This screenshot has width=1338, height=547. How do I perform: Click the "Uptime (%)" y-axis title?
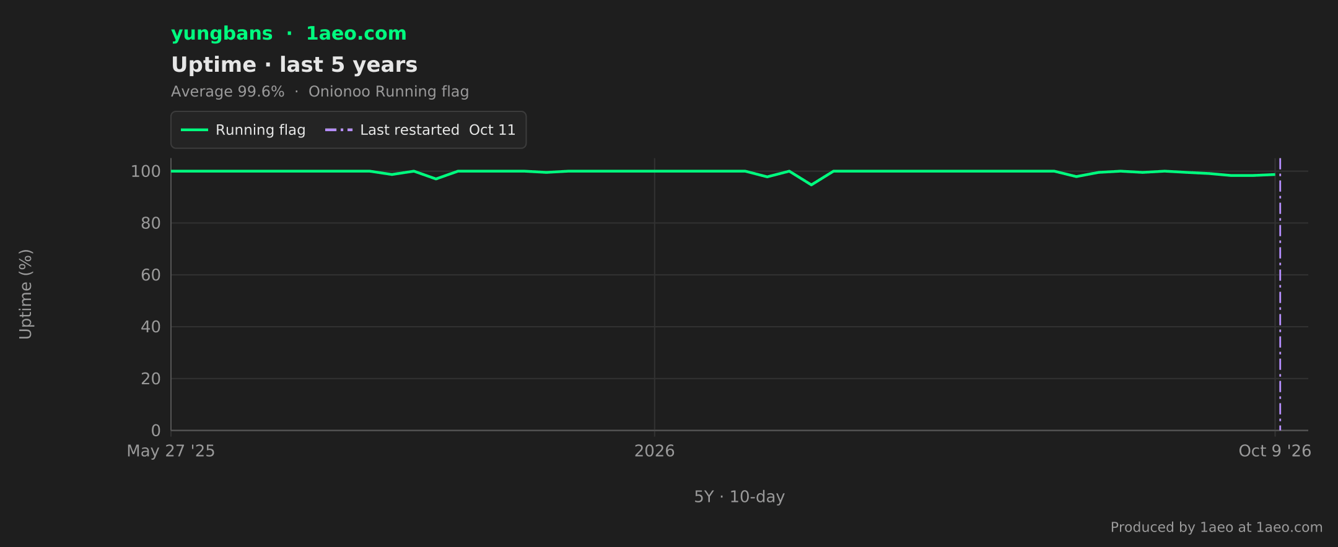click(x=25, y=294)
